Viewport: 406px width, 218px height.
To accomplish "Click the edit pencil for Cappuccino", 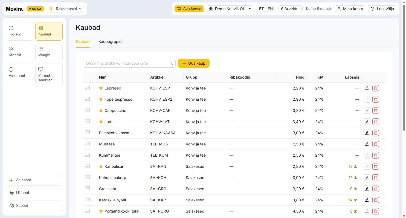I will [x=367, y=111].
